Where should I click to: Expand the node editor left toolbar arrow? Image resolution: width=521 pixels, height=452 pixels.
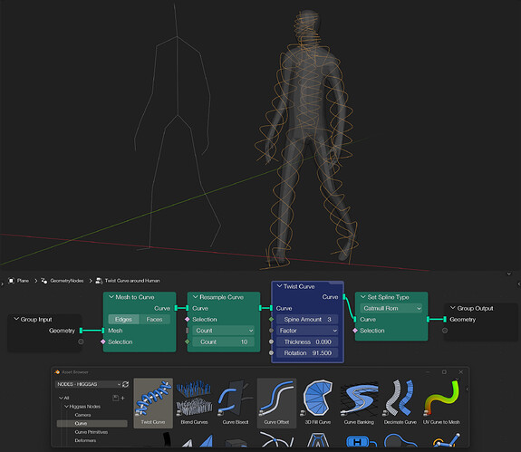point(2,284)
